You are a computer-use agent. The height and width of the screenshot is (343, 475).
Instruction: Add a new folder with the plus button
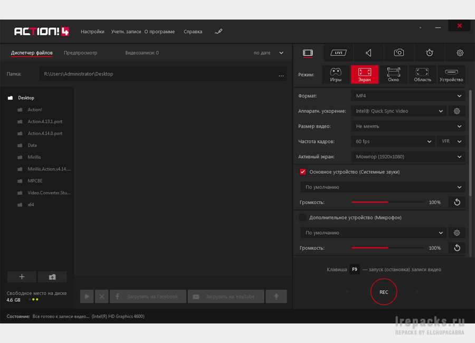tap(22, 277)
